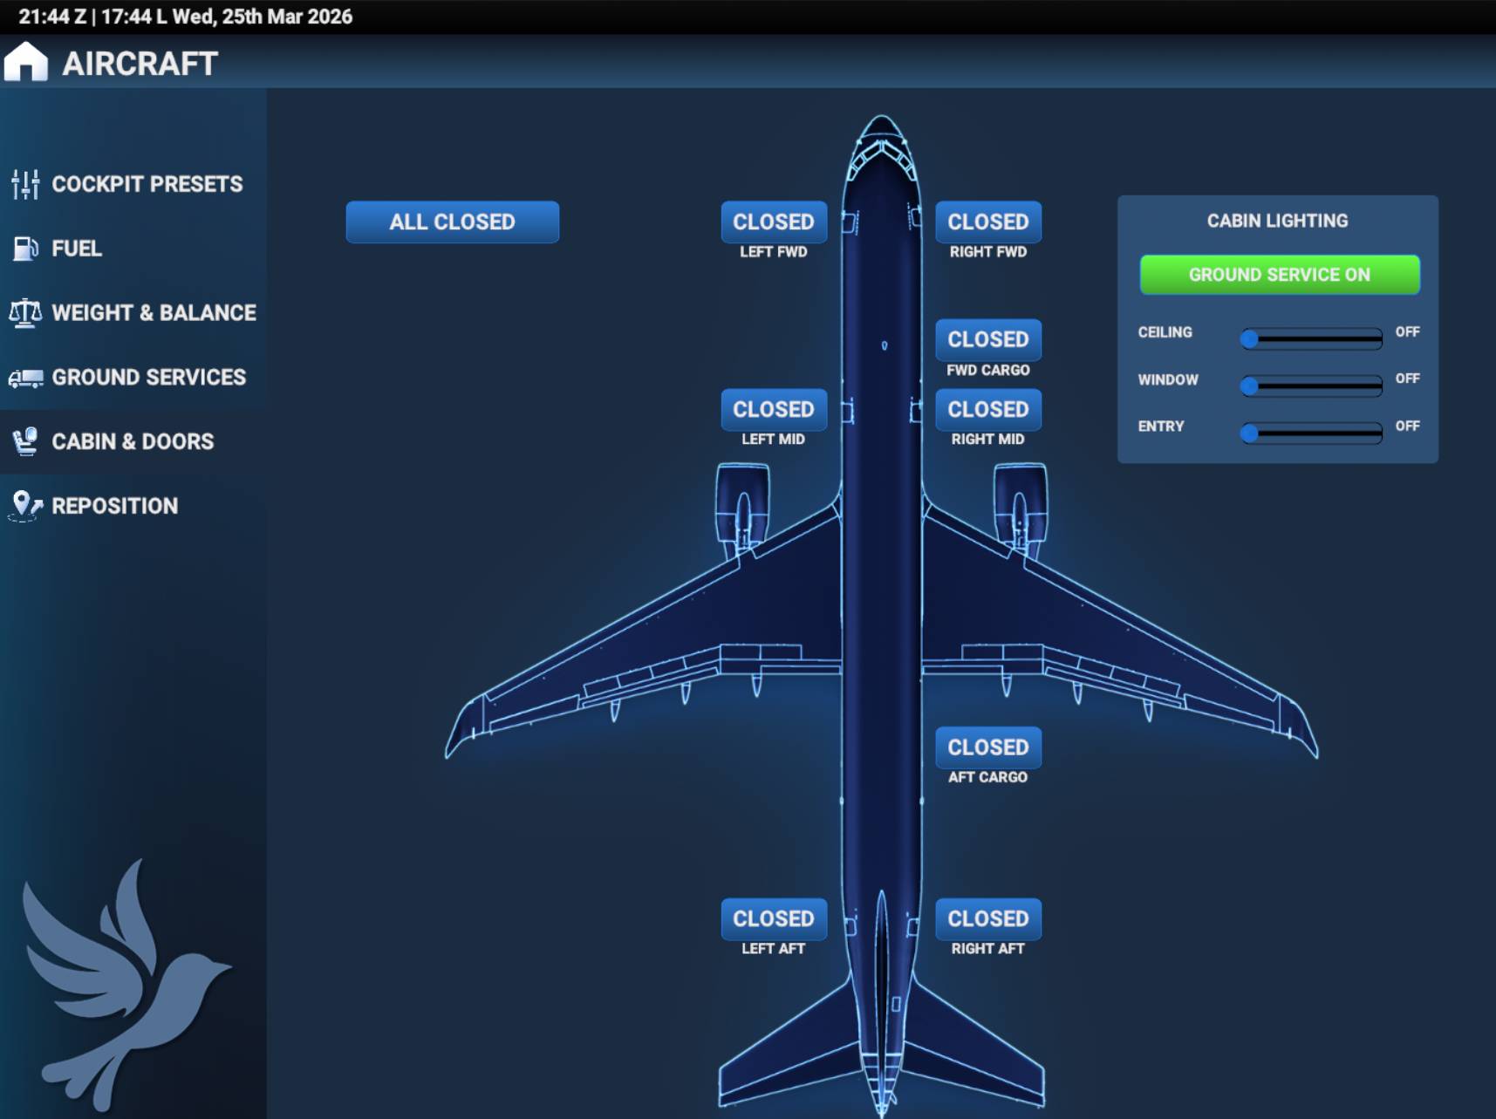Switch to the Fuel tab
Viewport: 1496px width, 1119px height.
click(78, 249)
